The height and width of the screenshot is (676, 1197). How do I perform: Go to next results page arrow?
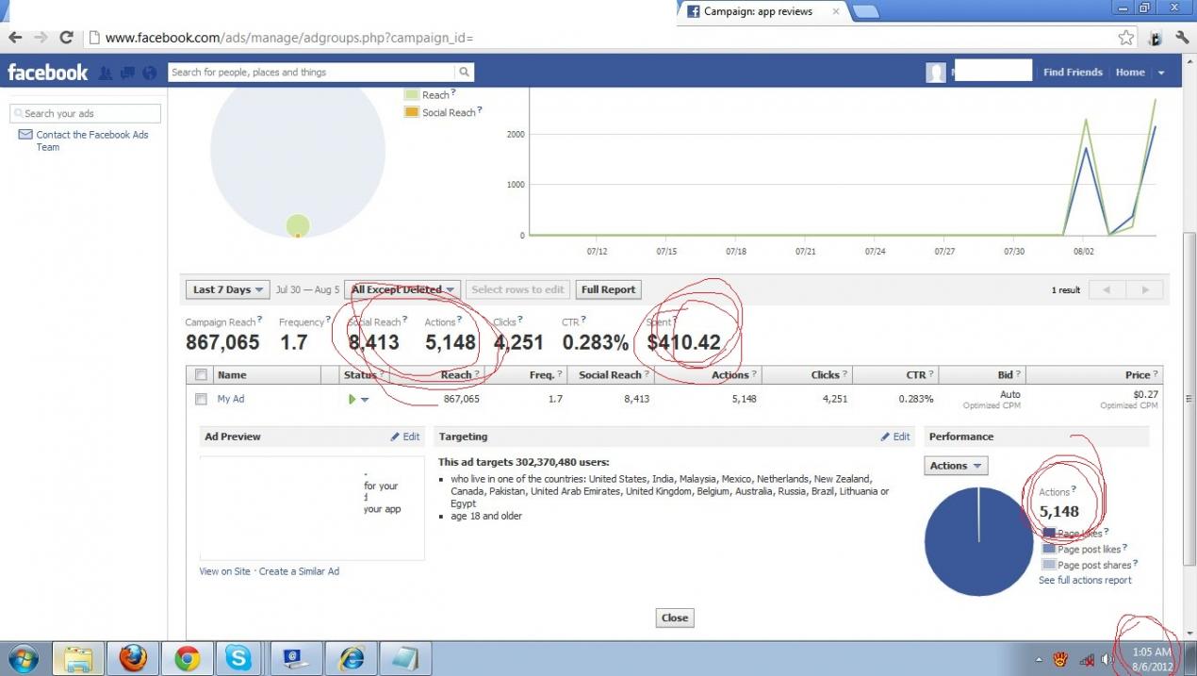[x=1145, y=289]
